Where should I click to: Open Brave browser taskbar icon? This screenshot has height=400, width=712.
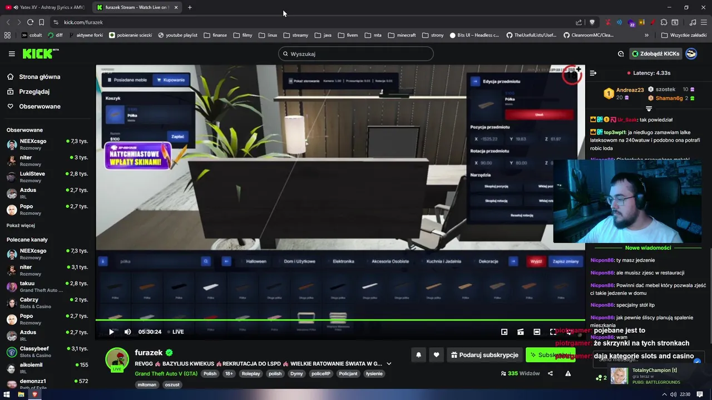click(34, 394)
